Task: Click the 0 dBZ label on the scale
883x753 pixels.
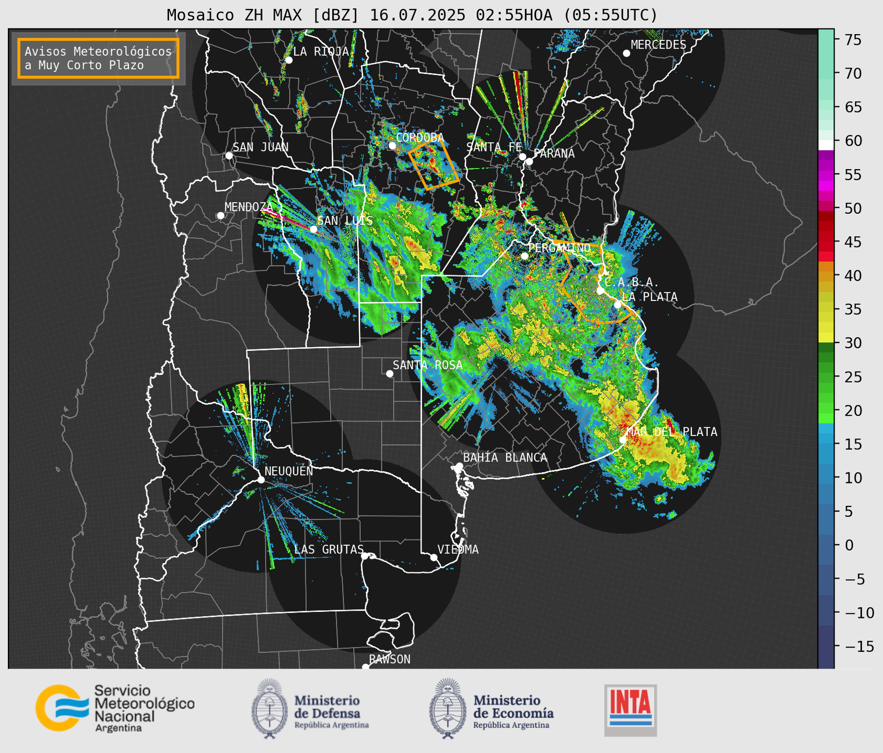Action: tap(849, 545)
